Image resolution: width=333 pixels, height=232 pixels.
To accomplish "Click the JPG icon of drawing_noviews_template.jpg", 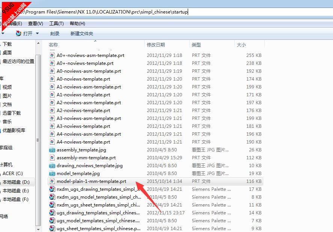I will pos(52,166).
